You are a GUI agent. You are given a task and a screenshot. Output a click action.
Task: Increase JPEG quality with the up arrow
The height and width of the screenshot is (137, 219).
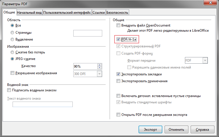[x=99, y=65]
